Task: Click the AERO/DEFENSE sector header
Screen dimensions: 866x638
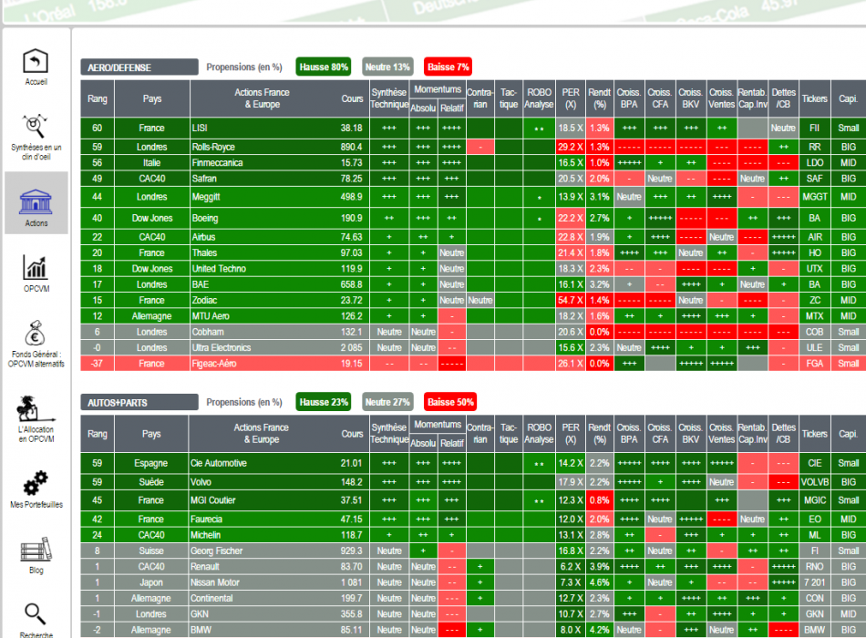Action: (x=139, y=67)
